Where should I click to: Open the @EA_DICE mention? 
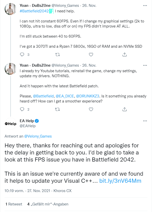pyautogui.click(x=65, y=96)
